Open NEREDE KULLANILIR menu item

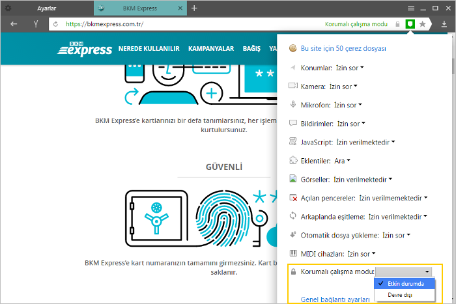tap(149, 49)
